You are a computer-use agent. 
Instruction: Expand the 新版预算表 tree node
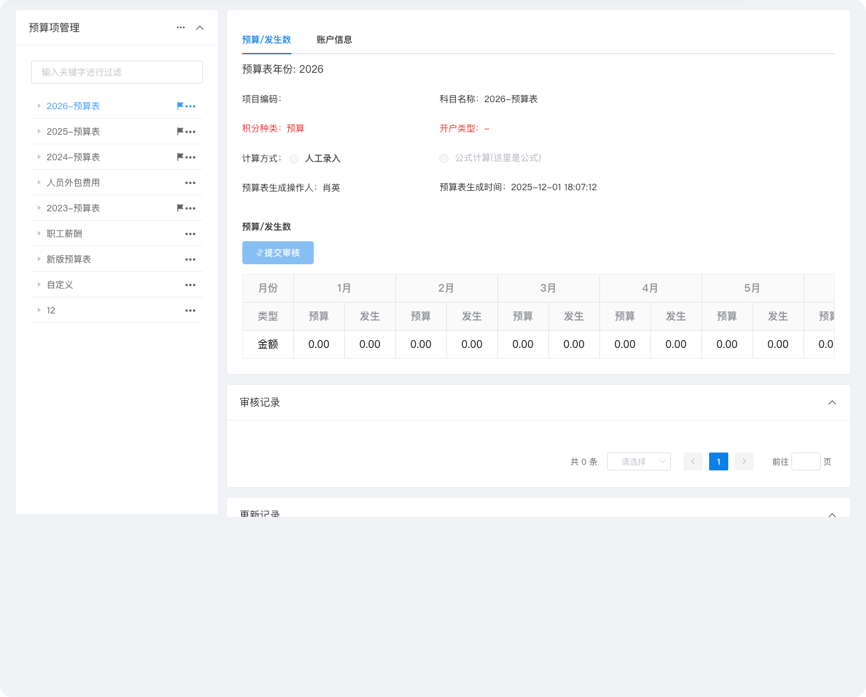(x=39, y=259)
